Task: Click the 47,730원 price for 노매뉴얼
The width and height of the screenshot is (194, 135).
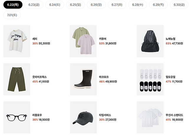Action: (177, 43)
